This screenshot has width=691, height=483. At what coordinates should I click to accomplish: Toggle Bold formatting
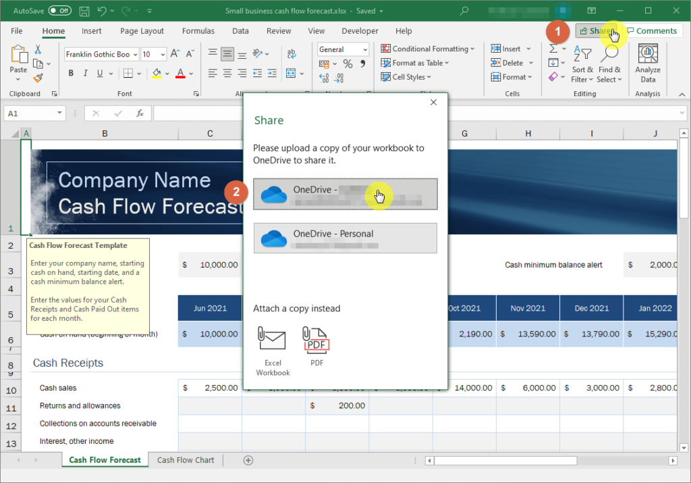click(x=71, y=73)
